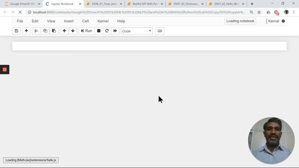Stop recording with red square button
The image size is (299, 168).
[5, 70]
